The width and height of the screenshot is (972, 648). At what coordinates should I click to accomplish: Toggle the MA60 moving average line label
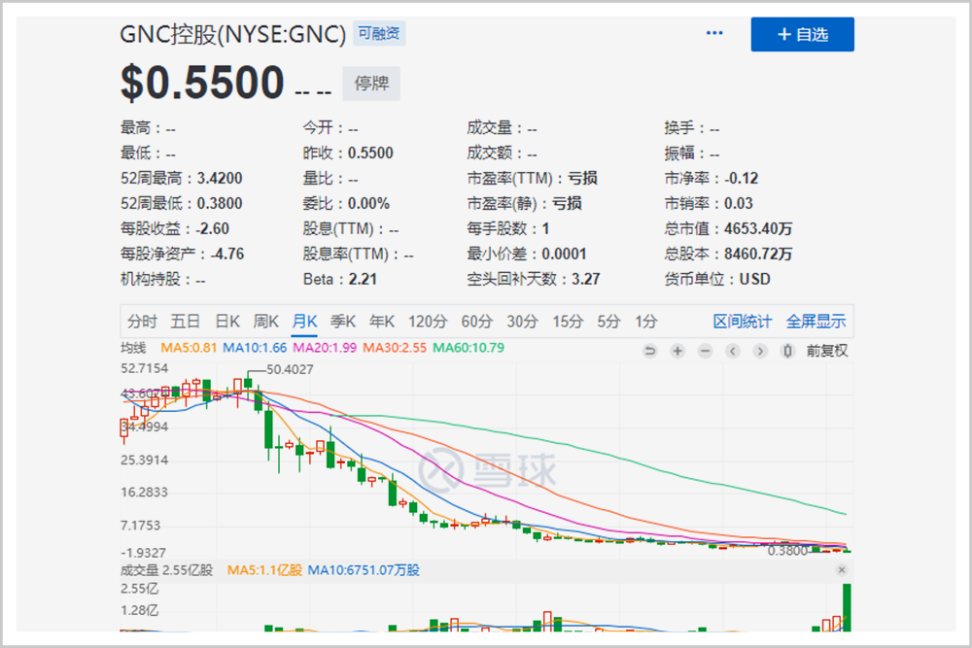click(469, 348)
